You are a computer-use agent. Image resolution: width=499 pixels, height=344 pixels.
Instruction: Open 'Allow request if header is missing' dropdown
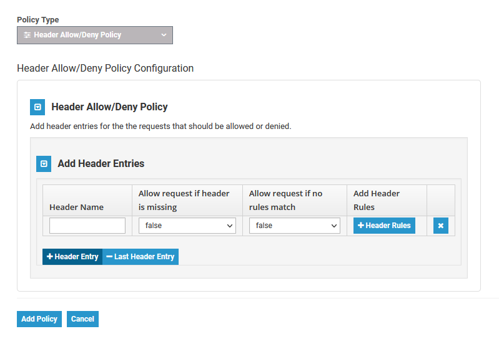pos(187,226)
